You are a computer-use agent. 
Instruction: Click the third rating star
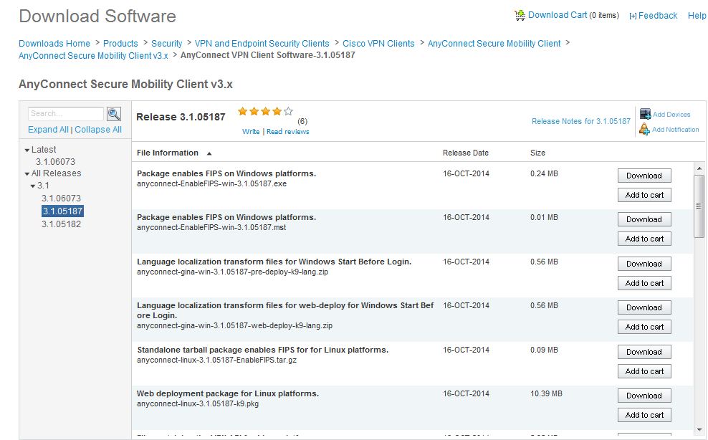tap(265, 111)
